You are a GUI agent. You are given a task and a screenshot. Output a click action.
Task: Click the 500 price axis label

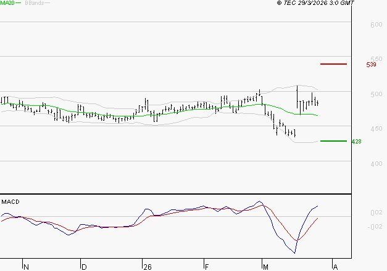click(375, 94)
